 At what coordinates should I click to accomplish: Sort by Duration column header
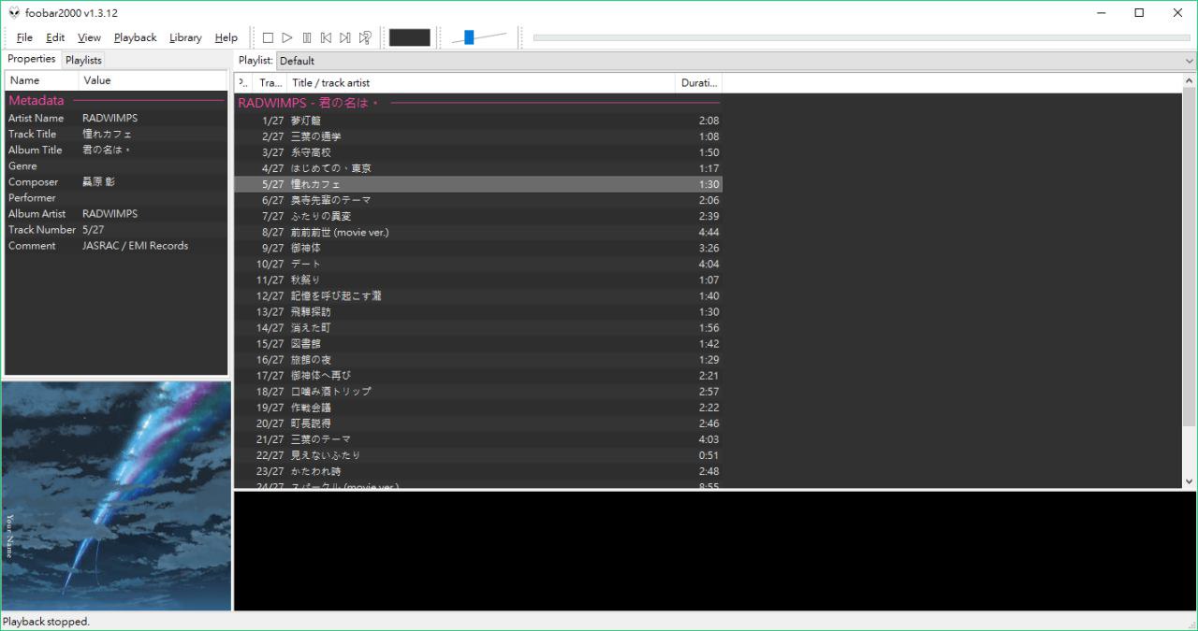click(698, 82)
